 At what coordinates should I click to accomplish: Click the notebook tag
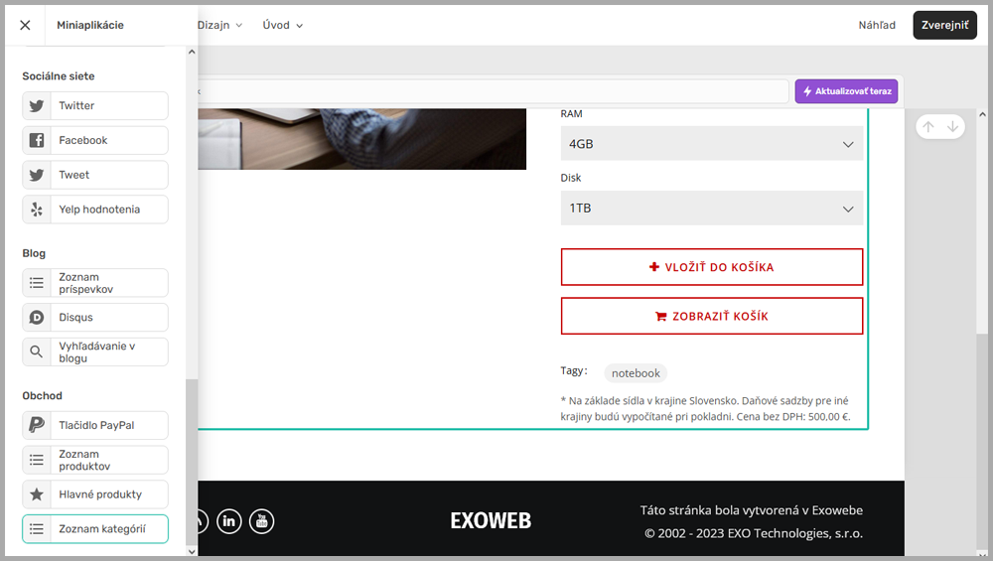[x=636, y=373]
